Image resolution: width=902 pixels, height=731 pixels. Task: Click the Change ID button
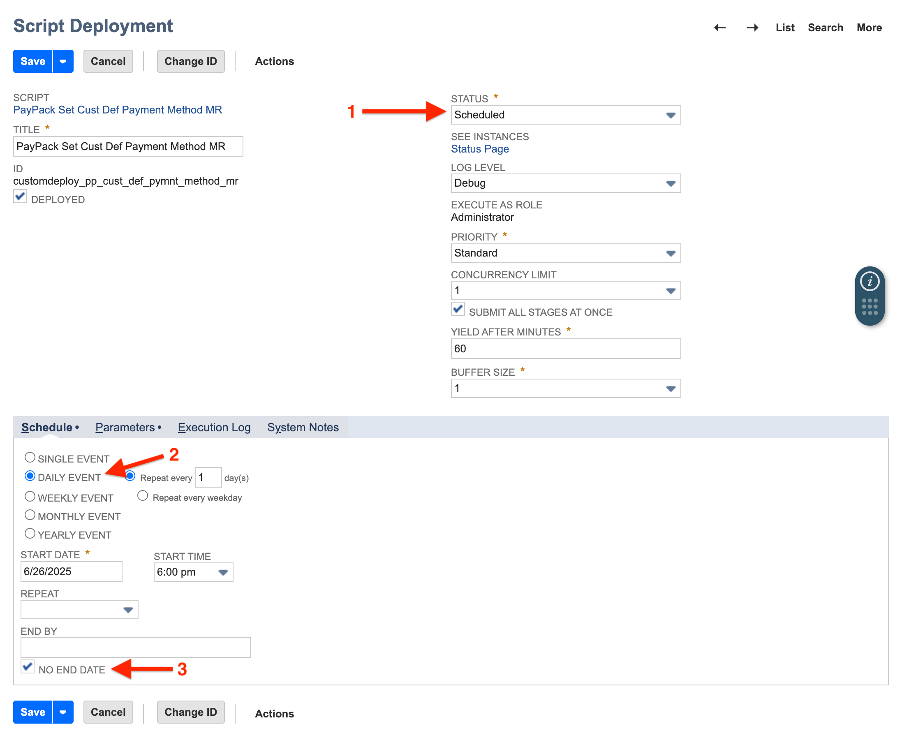pos(190,61)
